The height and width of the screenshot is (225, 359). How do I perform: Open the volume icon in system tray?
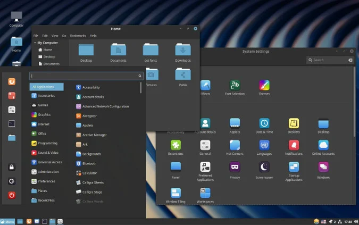pyautogui.click(x=356, y=222)
